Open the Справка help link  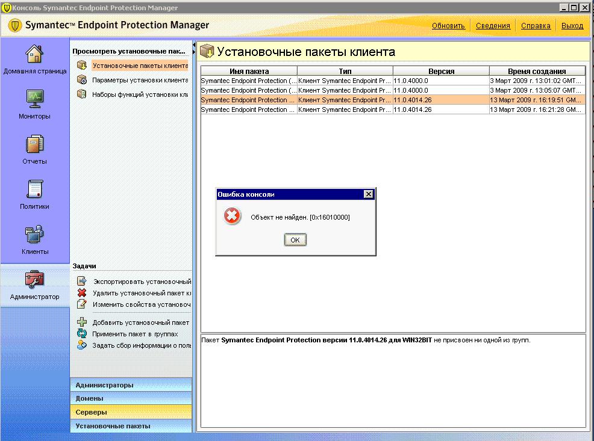tap(536, 26)
